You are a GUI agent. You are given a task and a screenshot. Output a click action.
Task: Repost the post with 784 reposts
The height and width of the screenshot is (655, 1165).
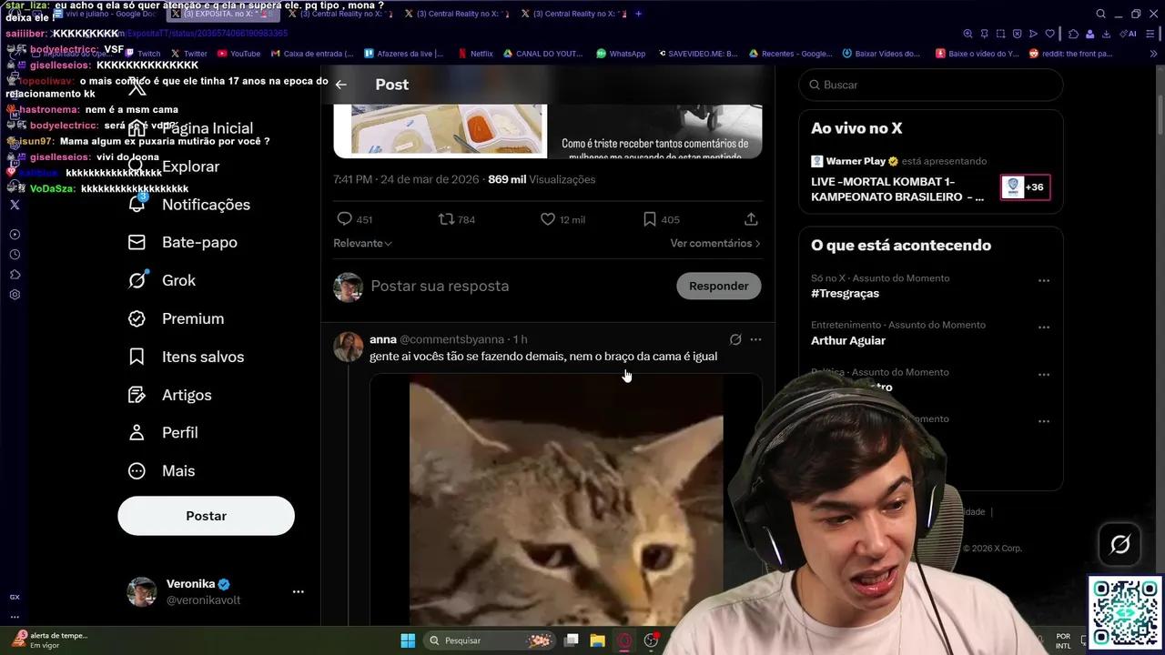[x=447, y=219]
